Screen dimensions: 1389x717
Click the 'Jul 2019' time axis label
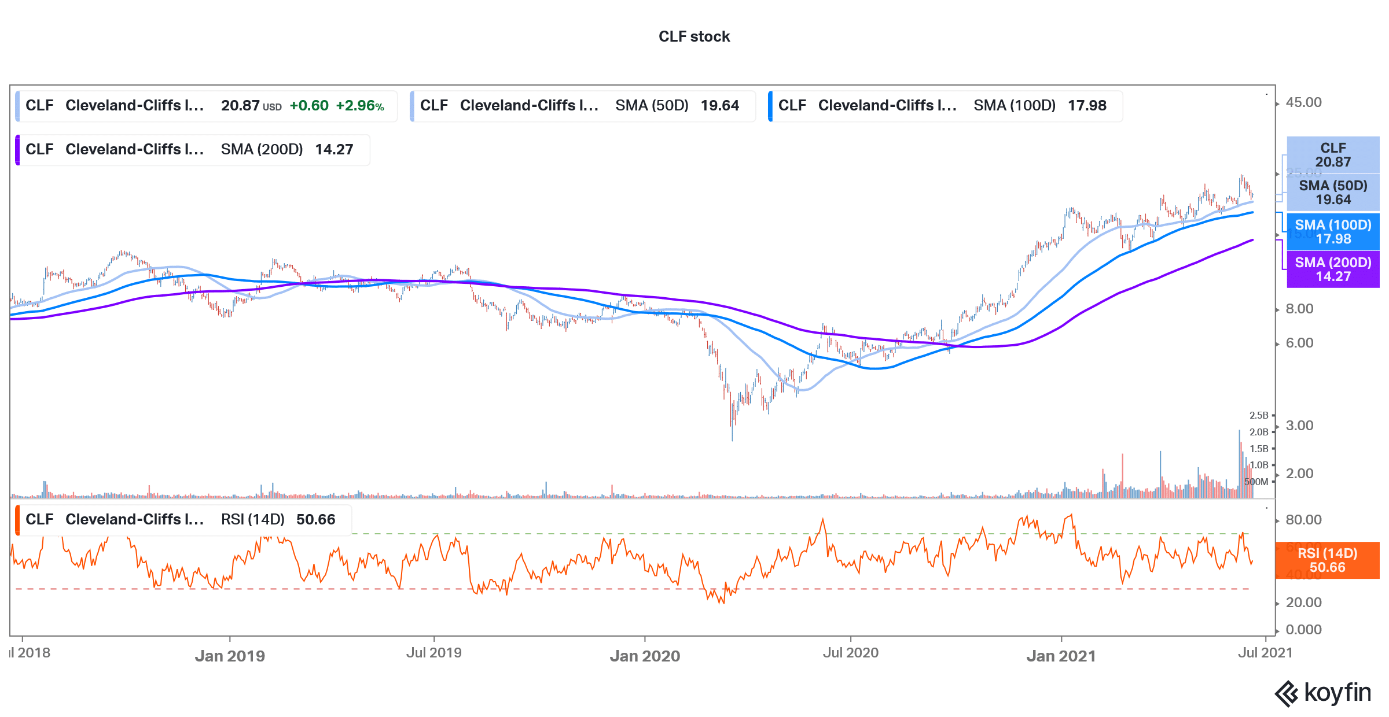click(x=433, y=653)
